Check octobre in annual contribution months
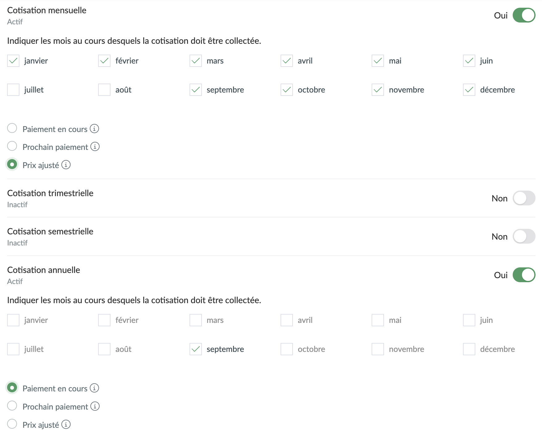542x433 pixels. 287,349
